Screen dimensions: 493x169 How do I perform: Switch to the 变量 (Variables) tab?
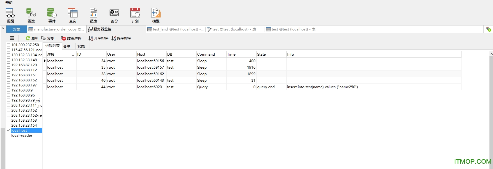(67, 46)
